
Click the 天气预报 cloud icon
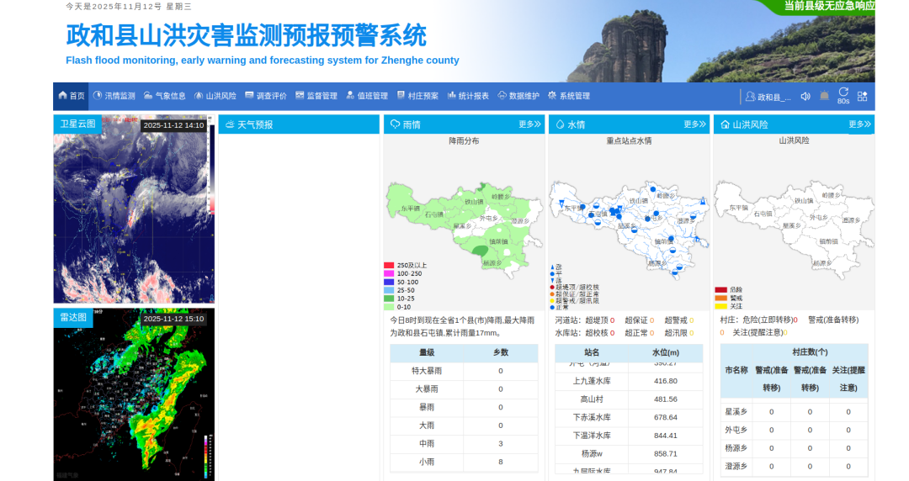(x=229, y=124)
